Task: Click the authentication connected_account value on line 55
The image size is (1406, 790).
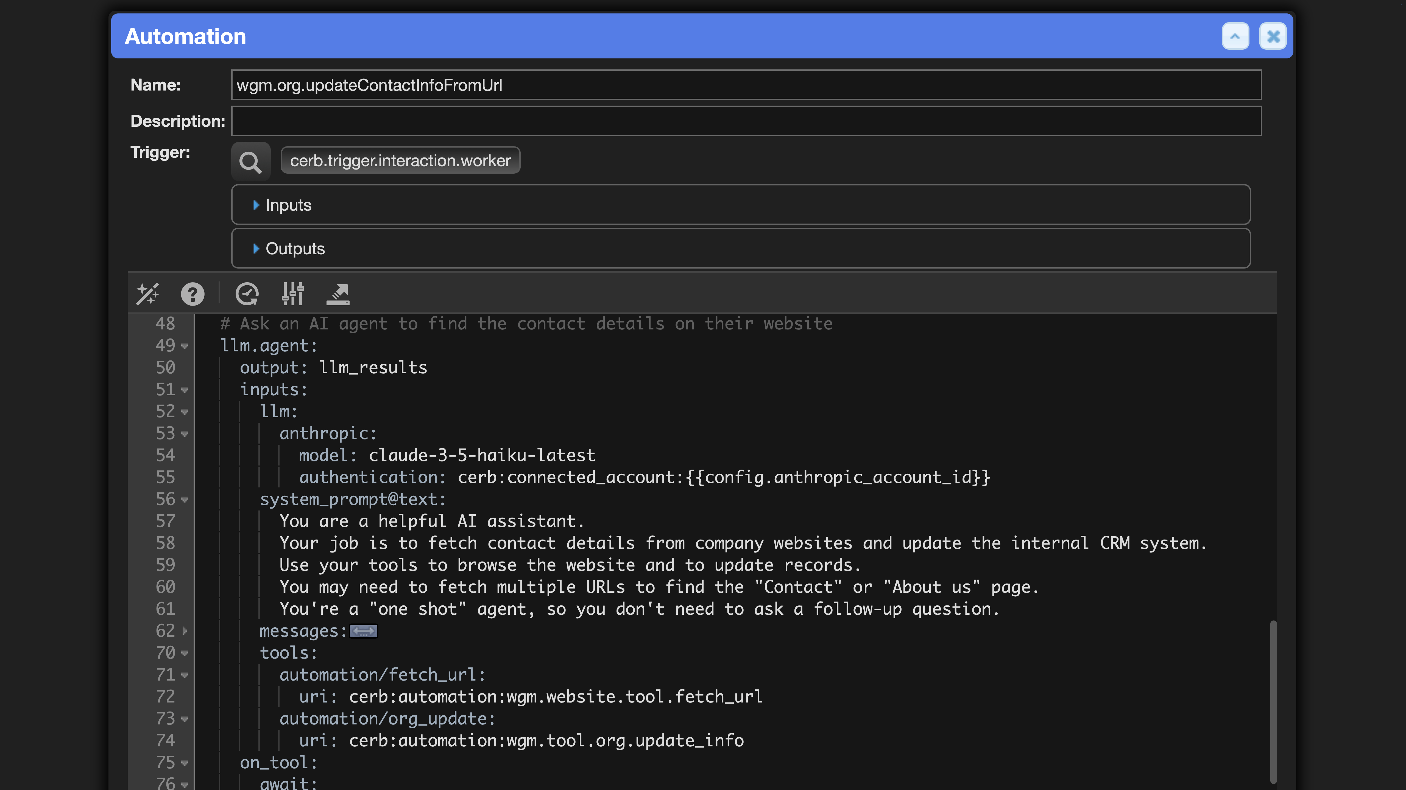Action: coord(723,478)
